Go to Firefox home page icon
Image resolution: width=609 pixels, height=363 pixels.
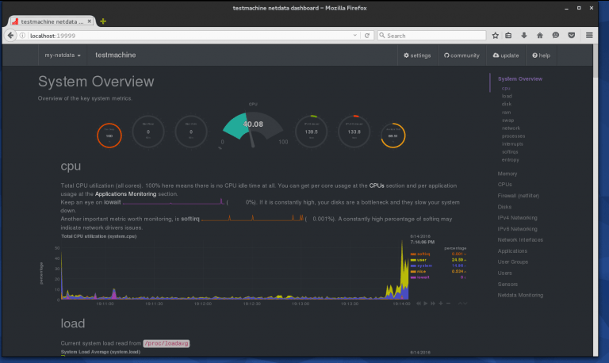tap(539, 36)
